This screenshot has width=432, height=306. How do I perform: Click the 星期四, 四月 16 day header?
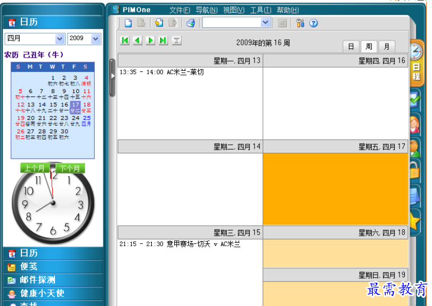click(336, 61)
